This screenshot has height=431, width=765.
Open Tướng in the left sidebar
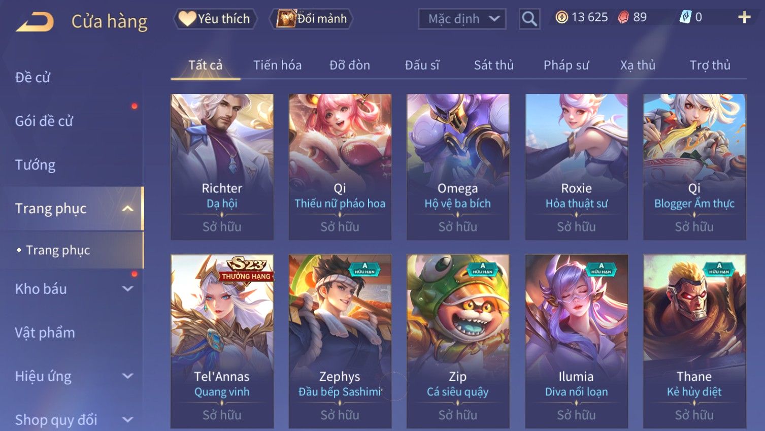point(35,165)
